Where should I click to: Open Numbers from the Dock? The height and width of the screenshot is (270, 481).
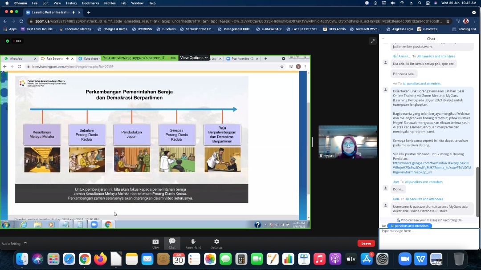click(288, 259)
